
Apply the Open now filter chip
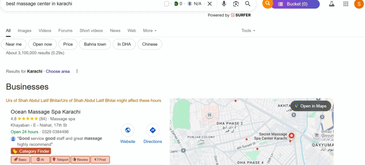point(42,44)
